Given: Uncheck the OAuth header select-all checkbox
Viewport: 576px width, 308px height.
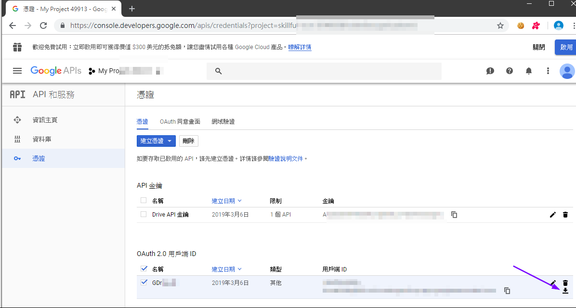Looking at the screenshot, I should 144,269.
